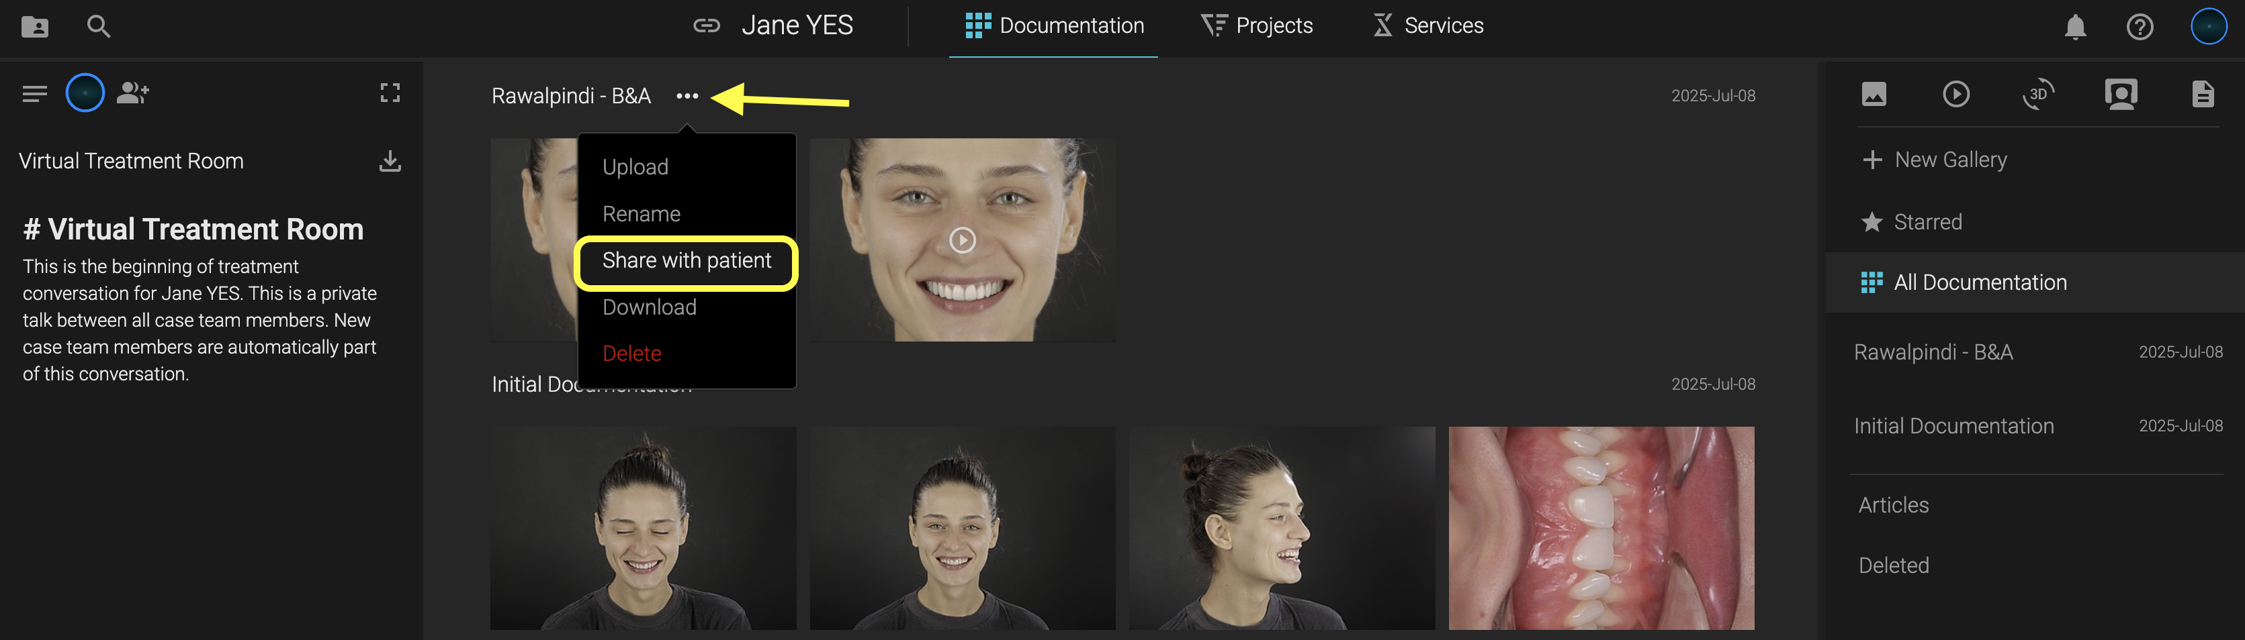The width and height of the screenshot is (2245, 640).
Task: Click the search magnifier icon
Action: pos(99,26)
